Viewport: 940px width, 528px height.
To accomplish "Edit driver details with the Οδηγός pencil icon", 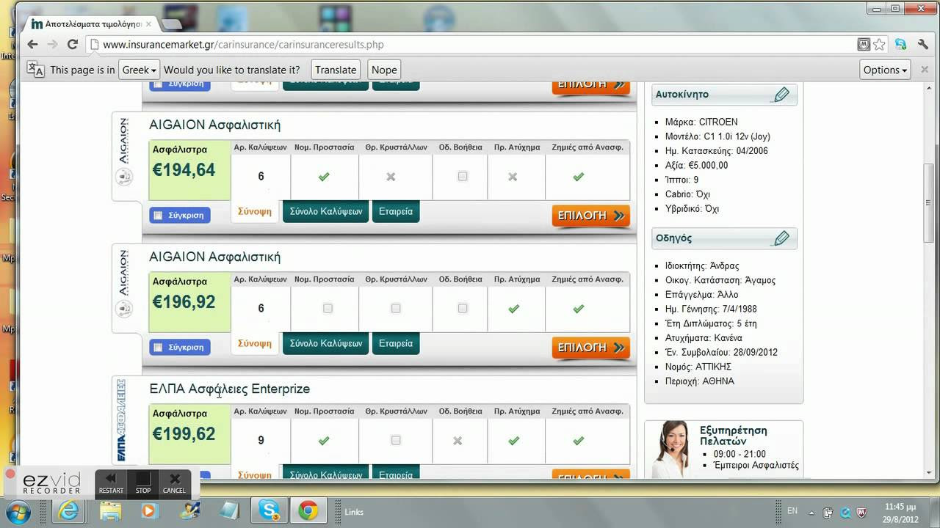I will [781, 238].
